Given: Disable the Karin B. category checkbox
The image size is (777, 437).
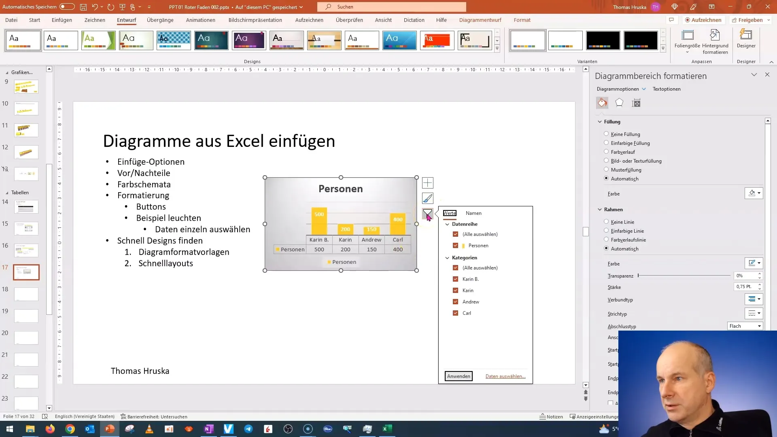Looking at the screenshot, I should (x=455, y=279).
